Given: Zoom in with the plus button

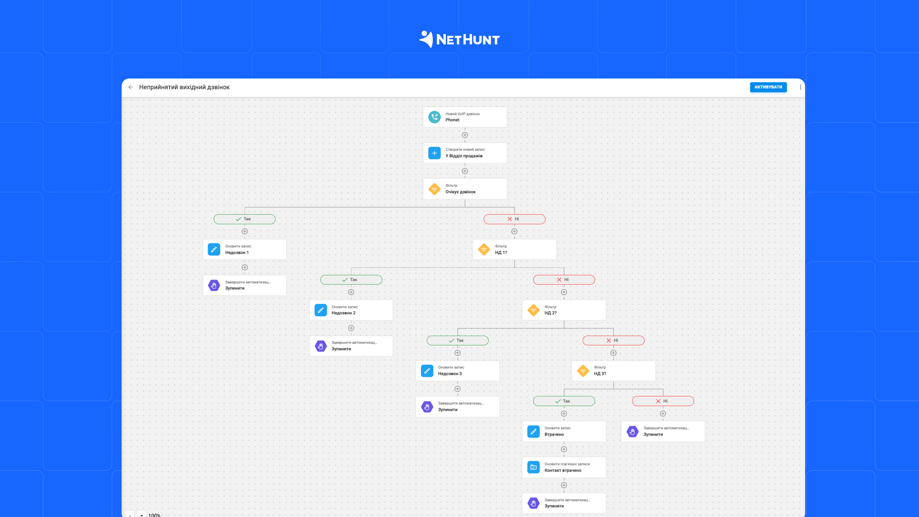Looking at the screenshot, I should 142,515.
